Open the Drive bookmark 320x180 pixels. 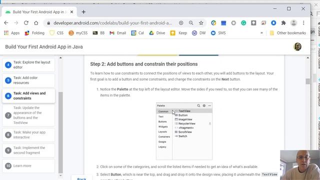(157, 33)
